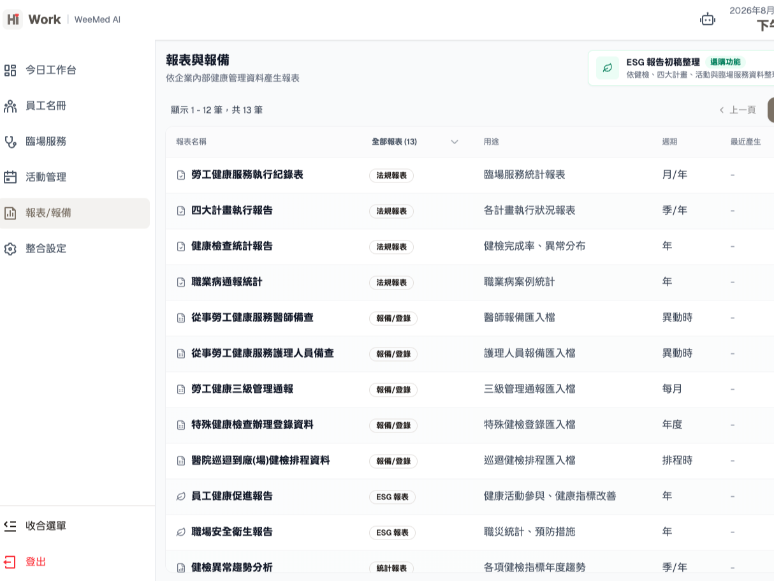Open 臨場服務 sidebar menu item
The width and height of the screenshot is (774, 581).
pyautogui.click(x=75, y=142)
